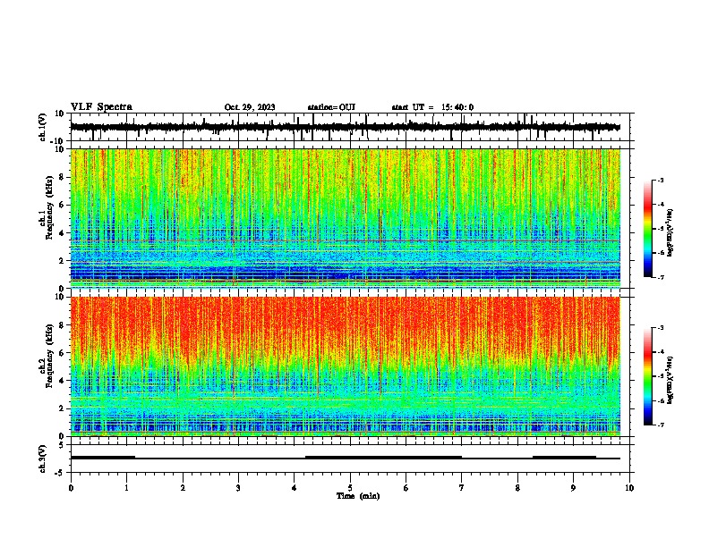The image size is (709, 547).
Task: Click the "6" tick on ch.2 frequency axis
Action: click(63, 353)
